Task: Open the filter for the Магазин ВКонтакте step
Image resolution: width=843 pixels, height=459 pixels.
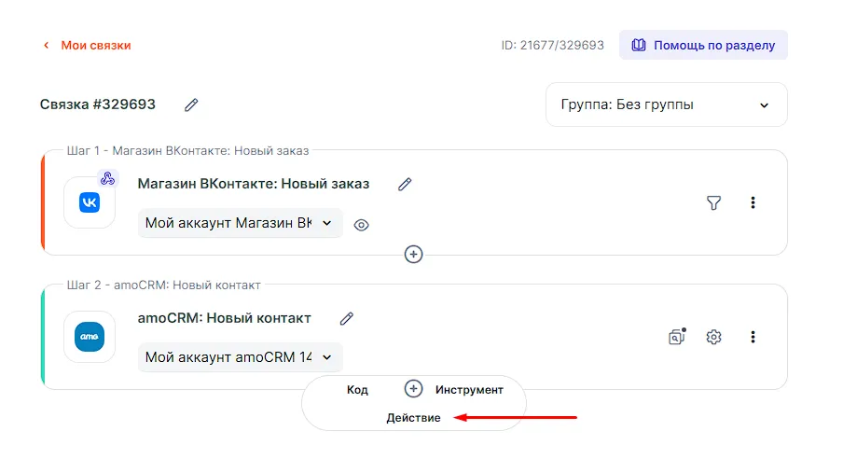Action: point(713,202)
